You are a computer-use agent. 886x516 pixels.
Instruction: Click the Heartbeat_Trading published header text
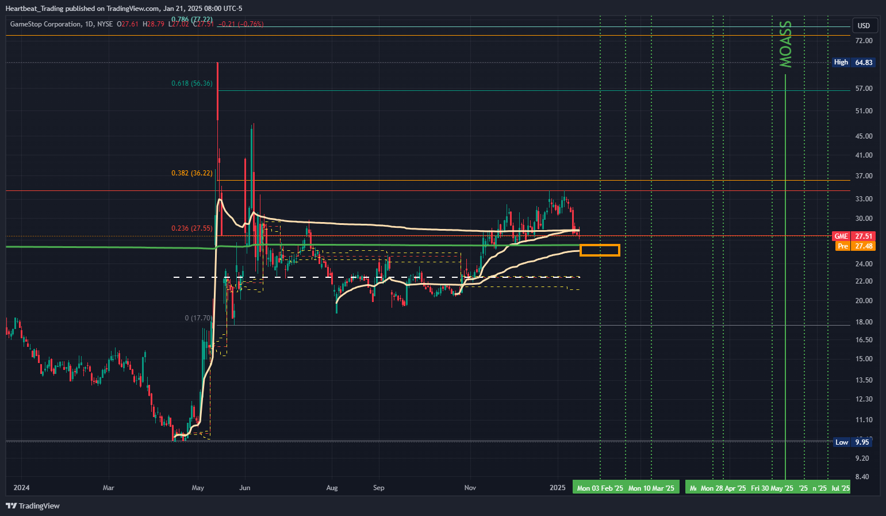(x=124, y=9)
